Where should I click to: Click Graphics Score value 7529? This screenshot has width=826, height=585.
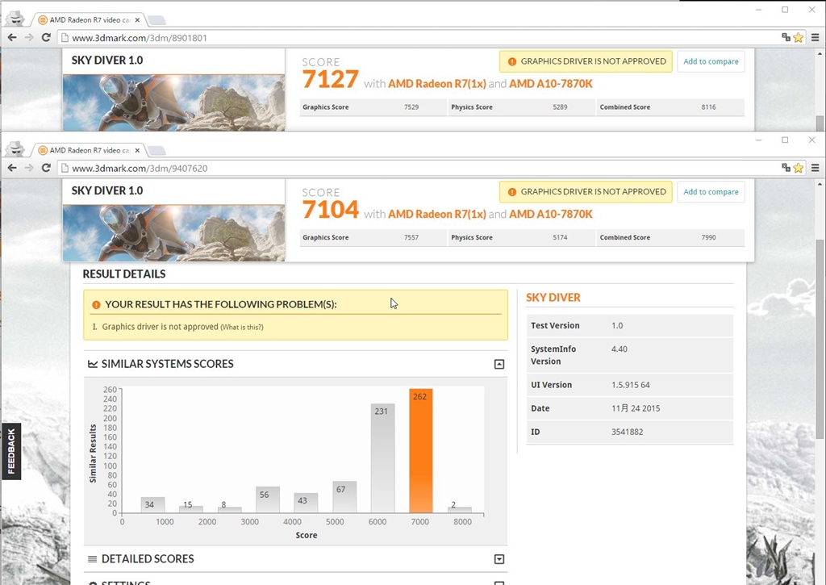pyautogui.click(x=411, y=107)
